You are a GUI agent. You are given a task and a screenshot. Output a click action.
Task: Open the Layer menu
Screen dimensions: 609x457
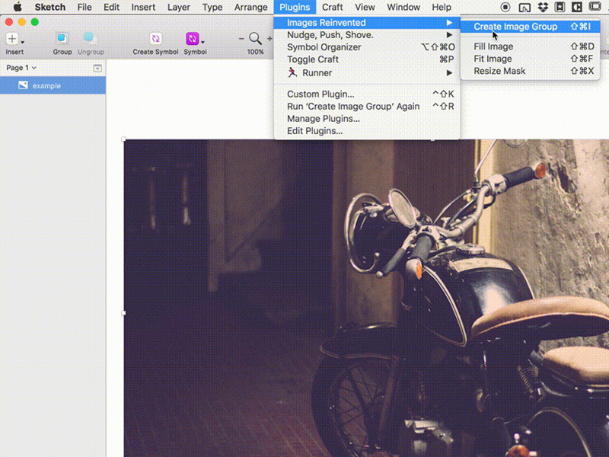point(179,7)
